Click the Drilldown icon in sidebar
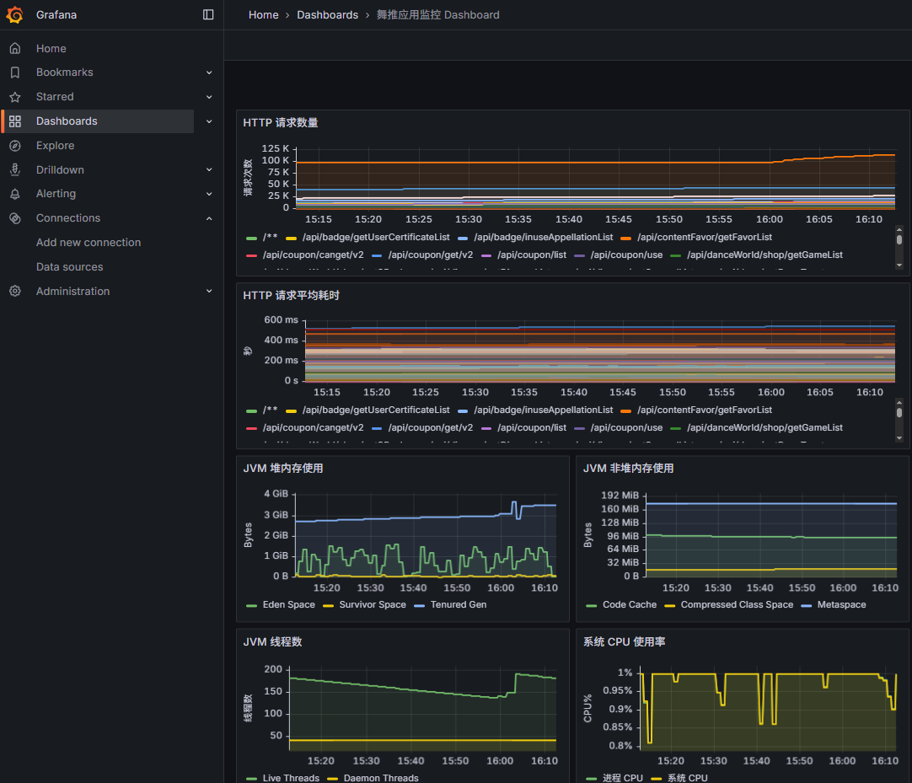The height and width of the screenshot is (783, 912). 15,170
